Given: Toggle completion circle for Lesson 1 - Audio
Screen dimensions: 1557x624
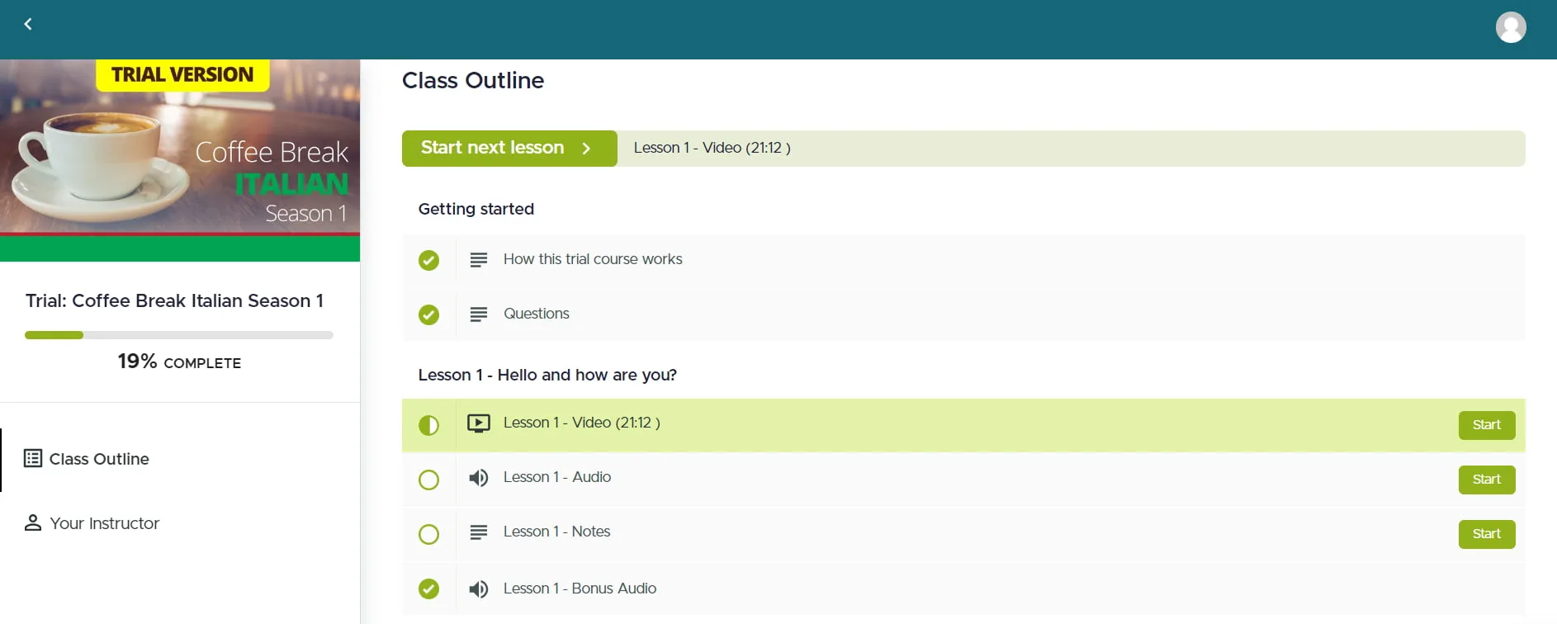Looking at the screenshot, I should coord(428,480).
